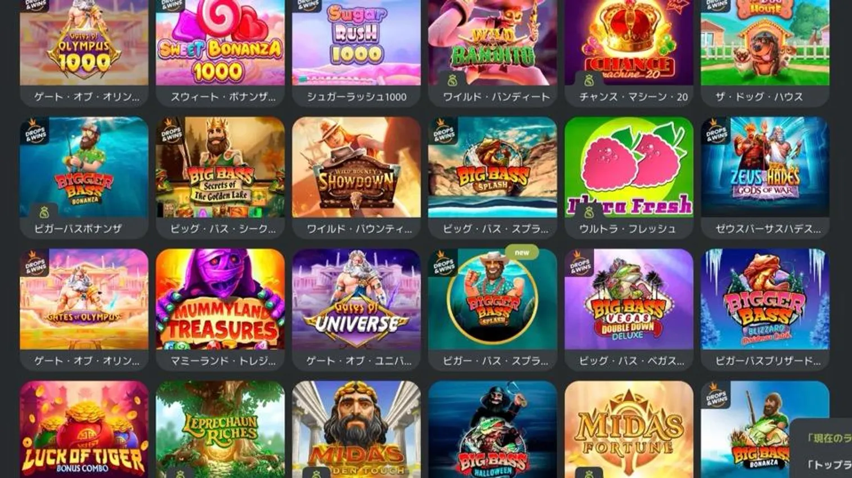Open the Midas Fortune game thumbnail
Viewport: 852px width, 478px height.
coord(629,430)
